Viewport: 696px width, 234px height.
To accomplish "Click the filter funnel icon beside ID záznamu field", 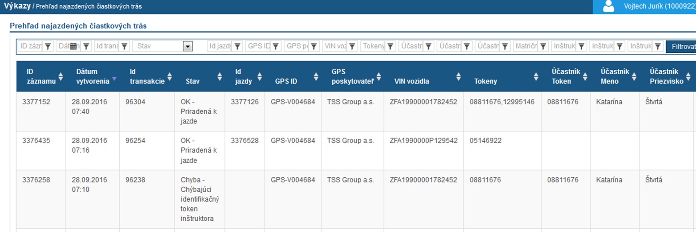I will tap(48, 46).
